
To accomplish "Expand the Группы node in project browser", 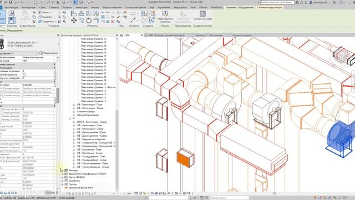I will point(62,184).
